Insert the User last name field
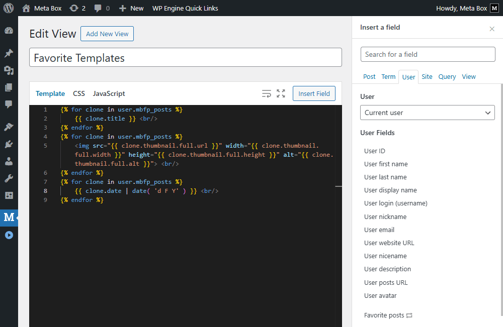Screen dimensions: 503x327 point(385,177)
